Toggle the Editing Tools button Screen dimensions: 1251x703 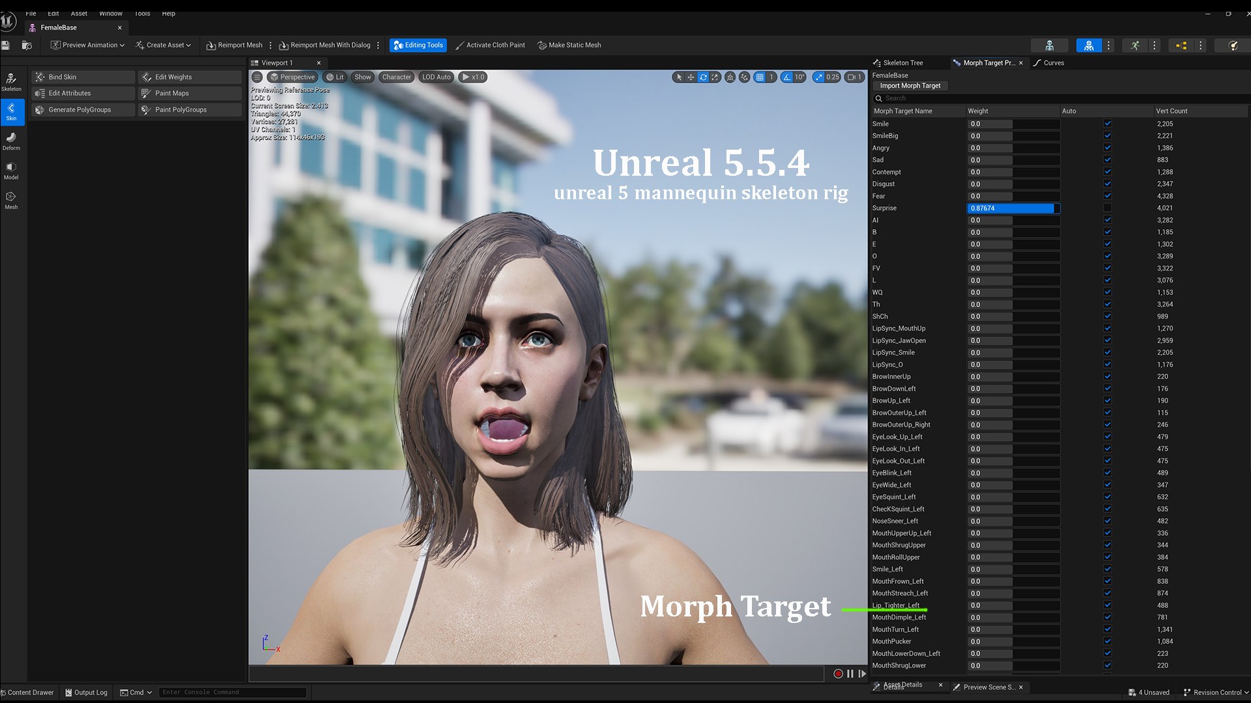pos(418,45)
